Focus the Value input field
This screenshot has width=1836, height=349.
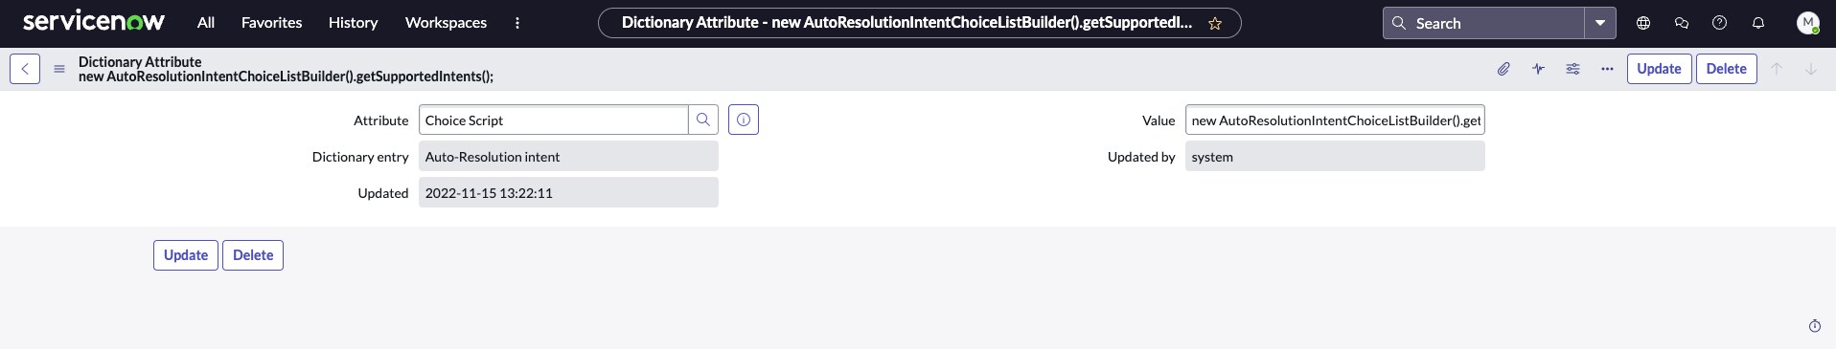[1335, 120]
